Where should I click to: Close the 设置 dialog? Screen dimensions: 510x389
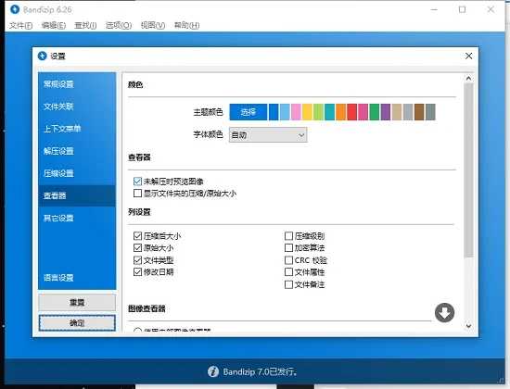[x=468, y=56]
